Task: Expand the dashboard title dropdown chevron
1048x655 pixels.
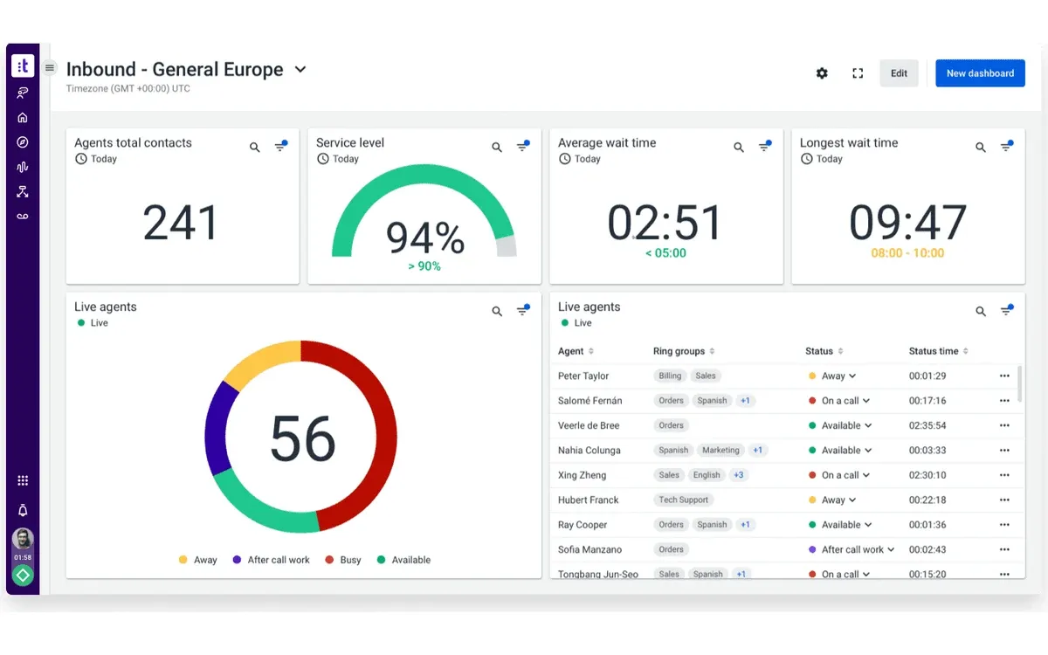Action: [300, 69]
